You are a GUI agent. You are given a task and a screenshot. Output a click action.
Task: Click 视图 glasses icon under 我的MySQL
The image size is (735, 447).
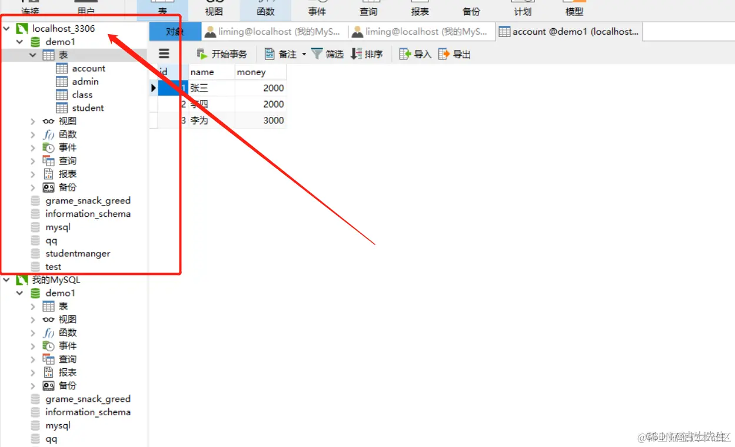point(49,320)
